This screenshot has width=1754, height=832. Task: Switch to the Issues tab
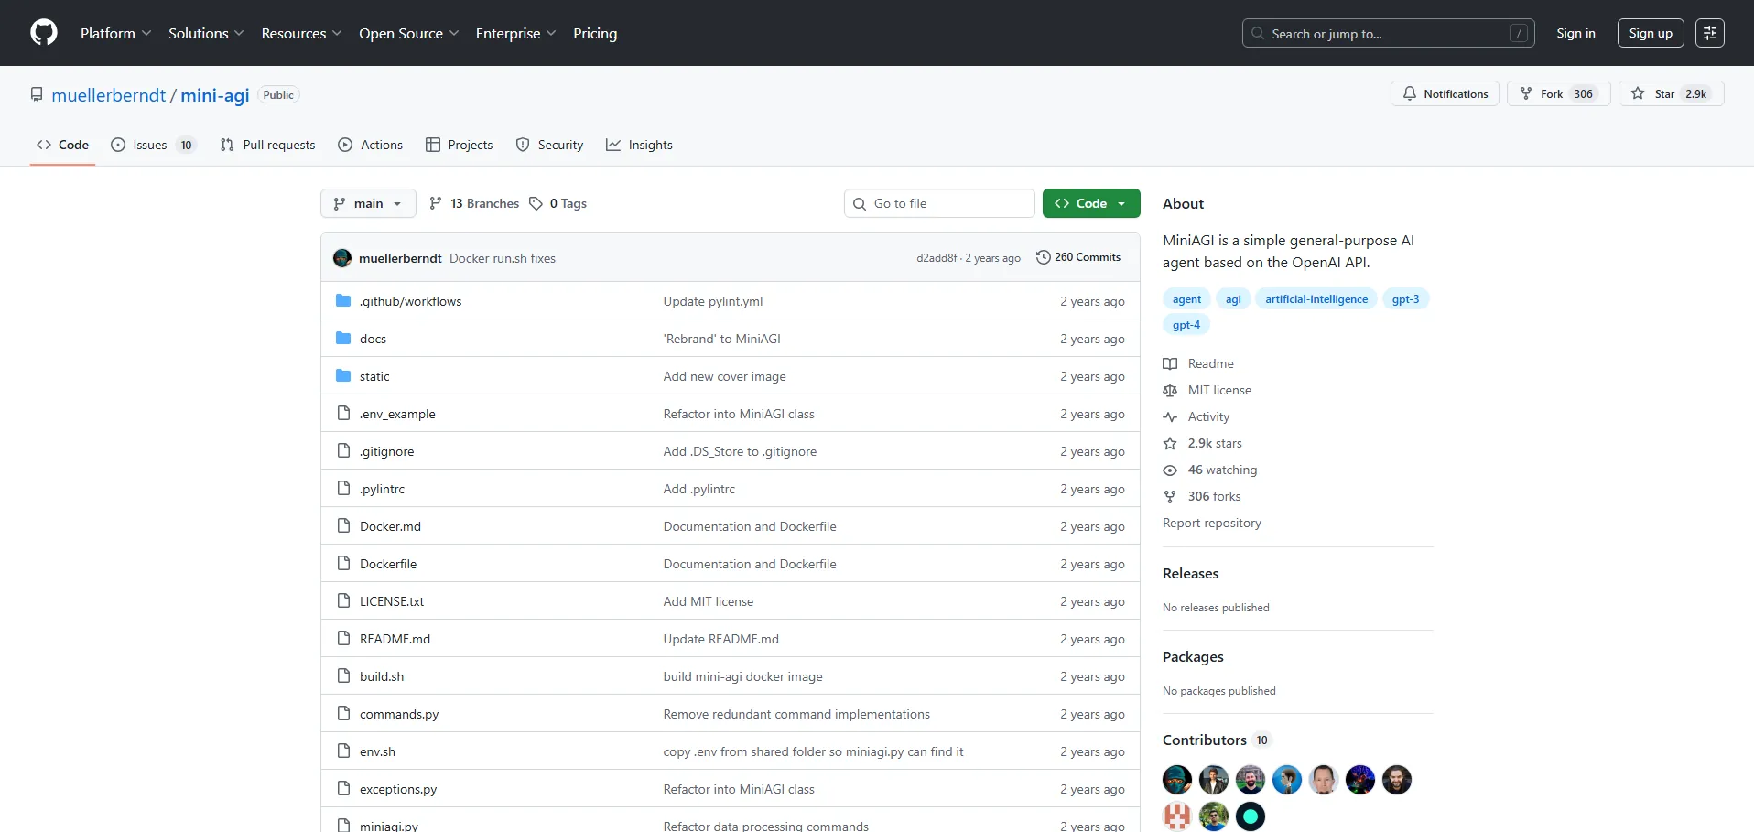tap(152, 145)
